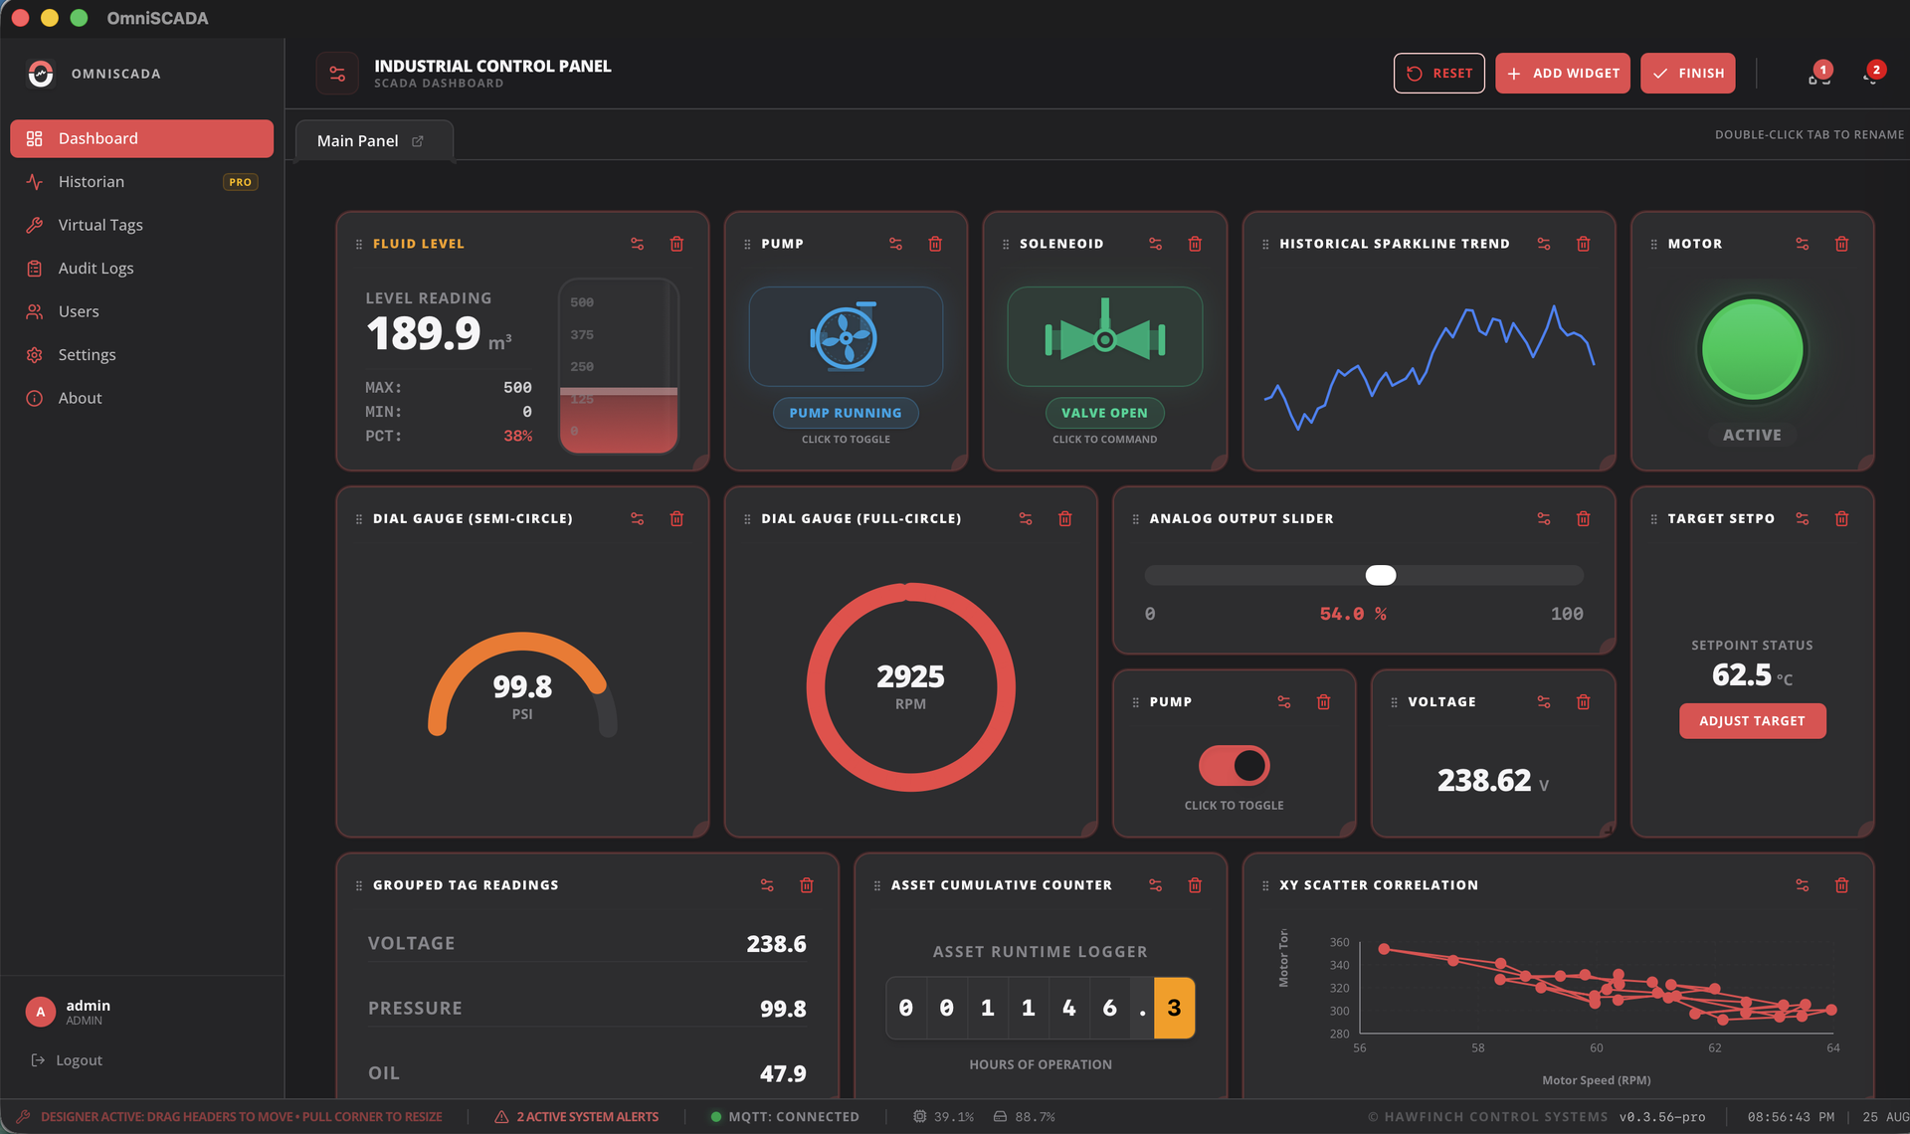Open the Settings sidebar item

[x=141, y=355]
